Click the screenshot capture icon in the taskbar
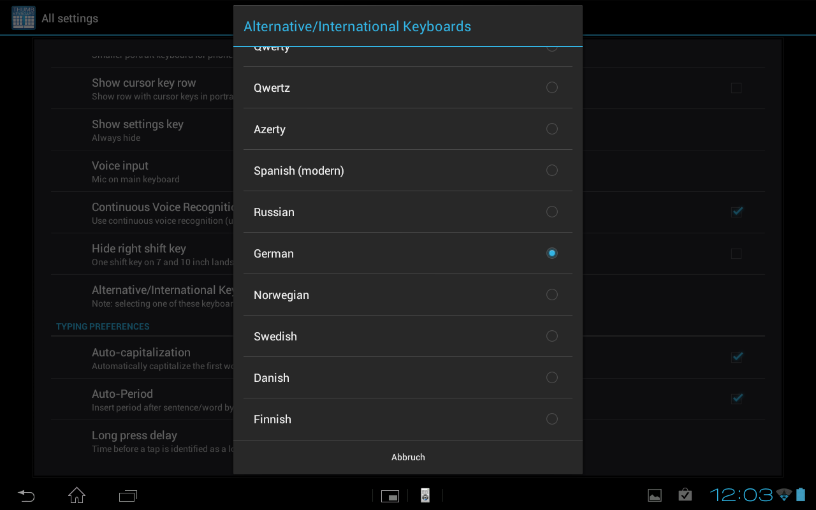Viewport: 816px width, 510px height. (x=390, y=495)
